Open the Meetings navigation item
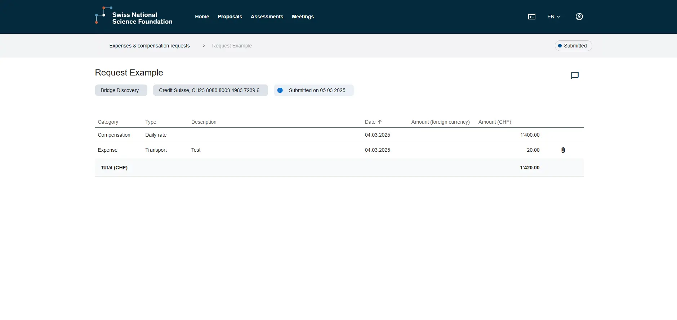The image size is (677, 320). (303, 17)
